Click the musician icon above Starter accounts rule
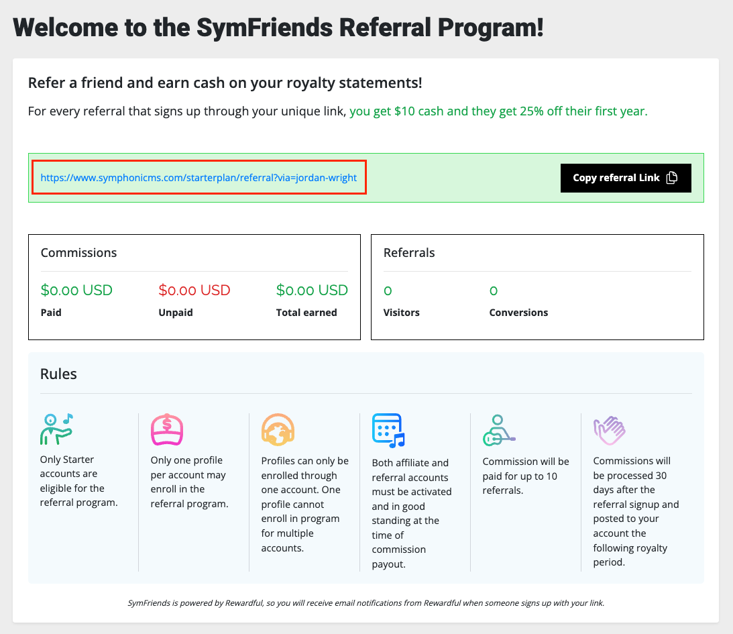Viewport: 733px width, 634px height. [56, 429]
